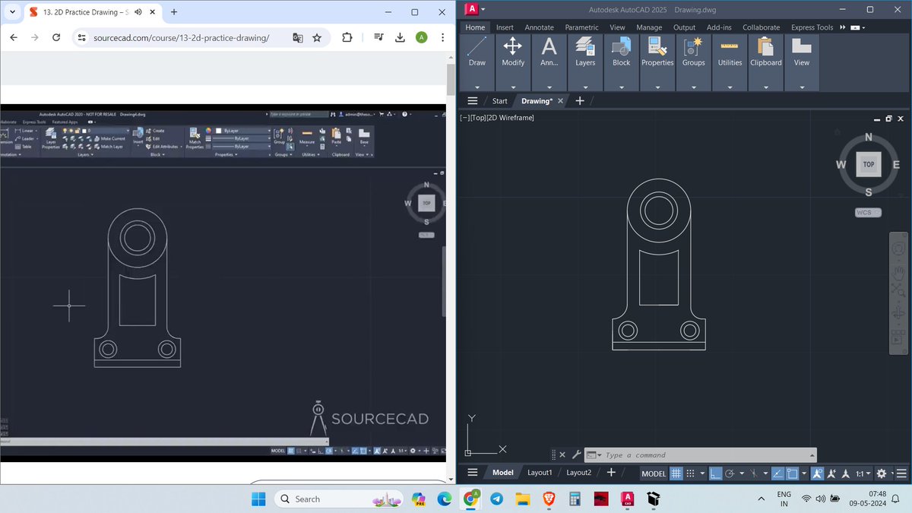
Task: Open the Properties panel in AutoCAD ribbon
Action: pos(657,62)
